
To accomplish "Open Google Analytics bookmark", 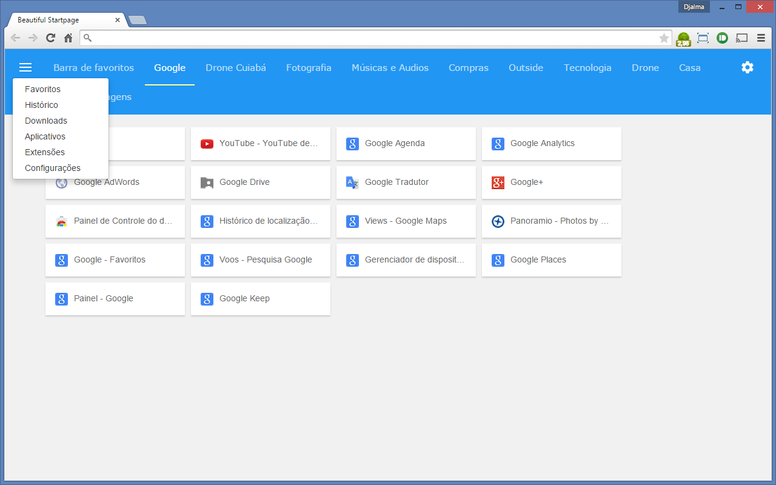I will 552,144.
